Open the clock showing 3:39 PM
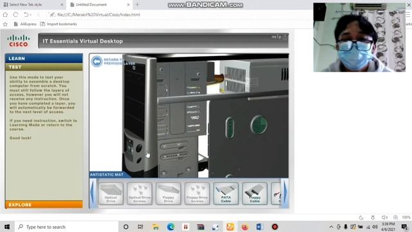This screenshot has height=232, width=412. coord(388,227)
